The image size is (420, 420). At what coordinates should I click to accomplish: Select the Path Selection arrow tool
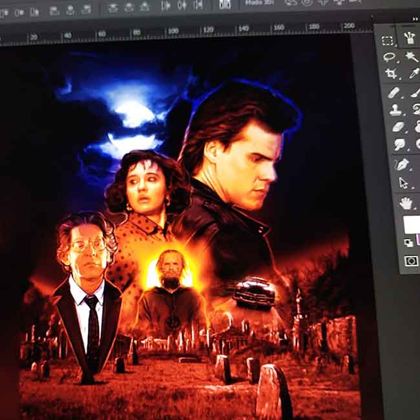click(403, 184)
